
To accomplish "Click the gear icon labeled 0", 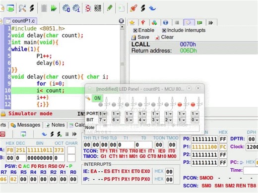I will [66, 8].
